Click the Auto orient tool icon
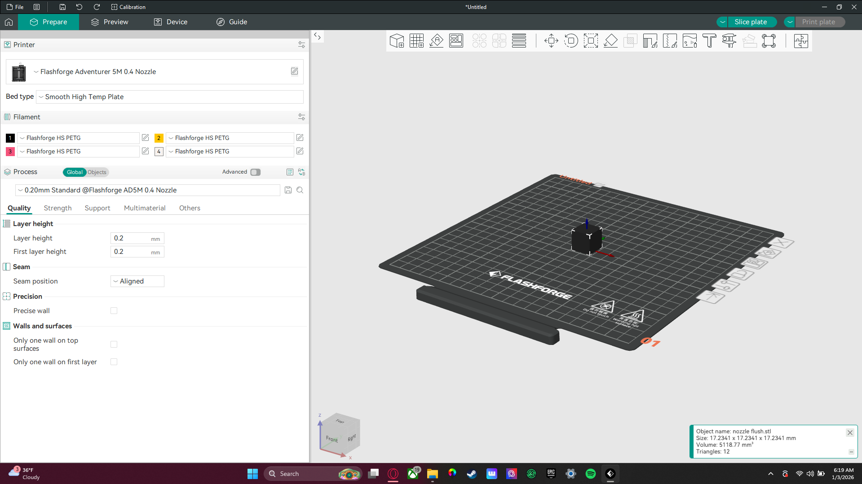The width and height of the screenshot is (862, 484). 436,41
